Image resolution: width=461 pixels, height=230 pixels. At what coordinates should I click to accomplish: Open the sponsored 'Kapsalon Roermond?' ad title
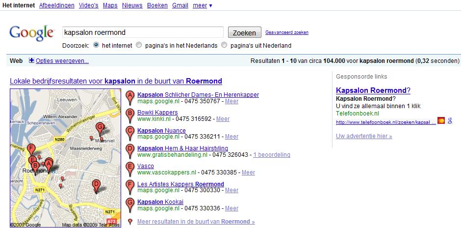tap(373, 90)
